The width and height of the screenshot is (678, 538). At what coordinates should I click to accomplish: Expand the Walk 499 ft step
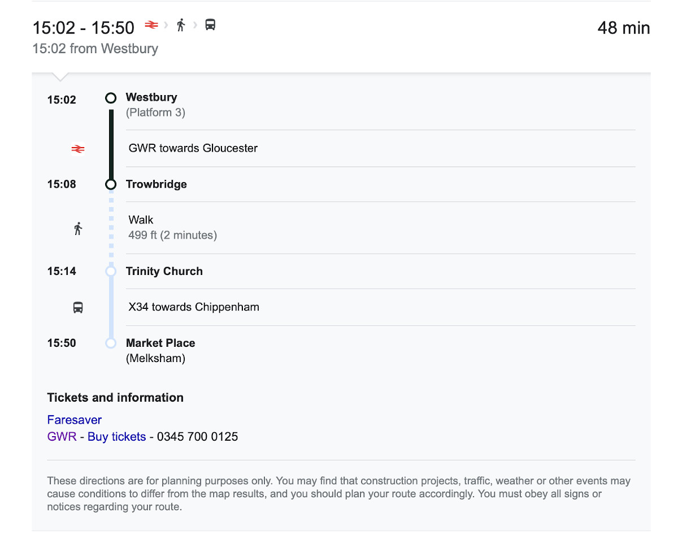click(172, 227)
